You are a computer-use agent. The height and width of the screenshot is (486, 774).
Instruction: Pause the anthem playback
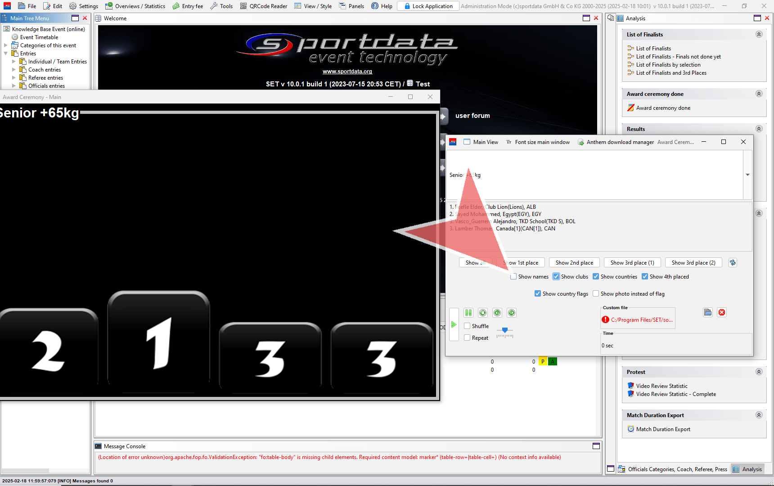468,313
